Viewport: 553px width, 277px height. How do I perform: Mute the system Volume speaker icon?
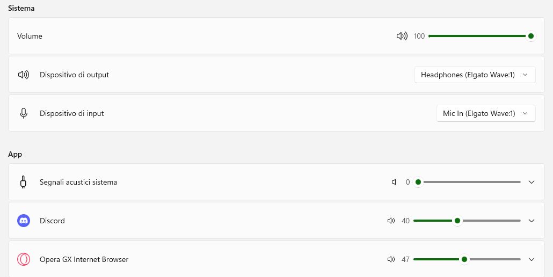402,36
